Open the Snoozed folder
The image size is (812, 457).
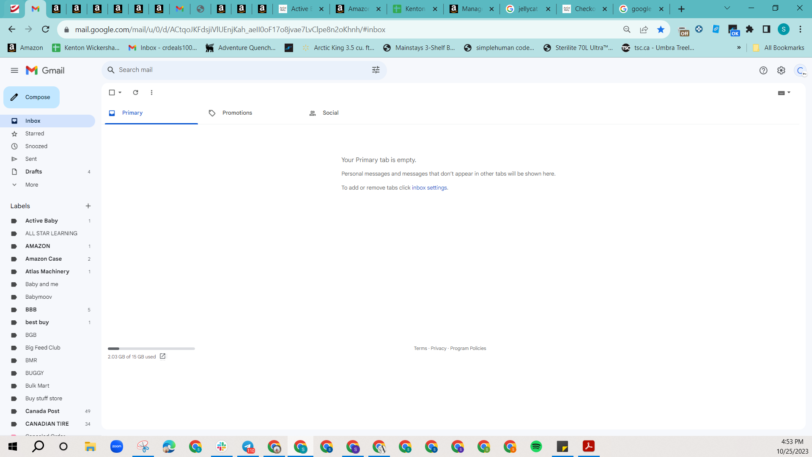coord(47,146)
